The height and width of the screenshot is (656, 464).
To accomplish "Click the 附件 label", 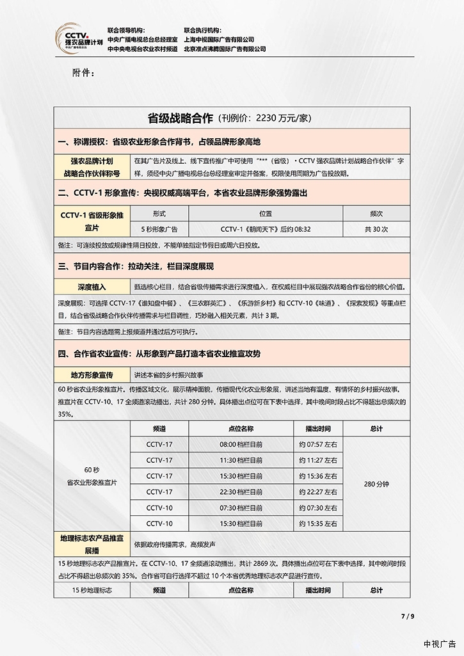I will click(83, 73).
